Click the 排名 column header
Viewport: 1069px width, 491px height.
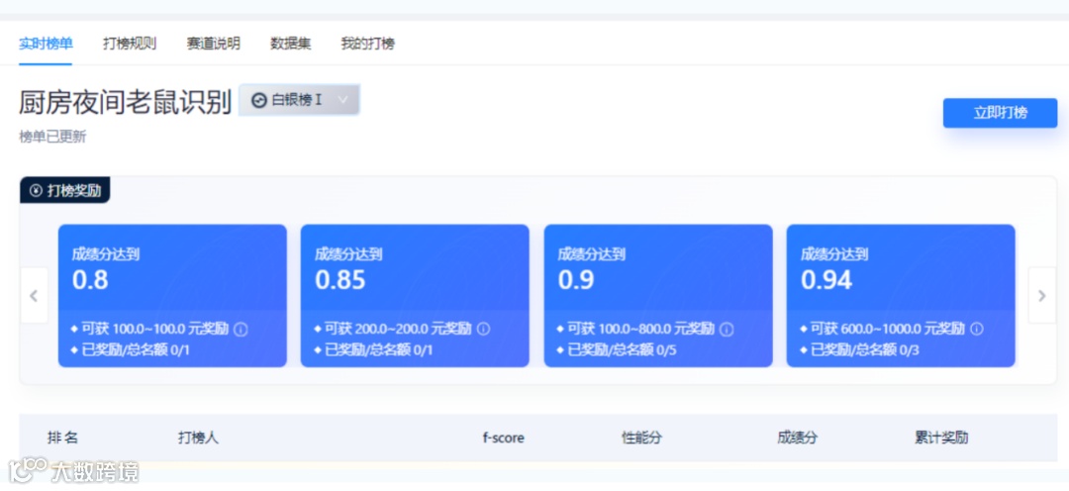[x=62, y=438]
